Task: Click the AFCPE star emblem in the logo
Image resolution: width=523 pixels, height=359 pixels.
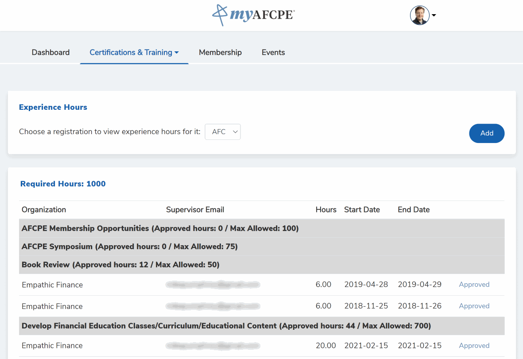Action: pyautogui.click(x=219, y=15)
